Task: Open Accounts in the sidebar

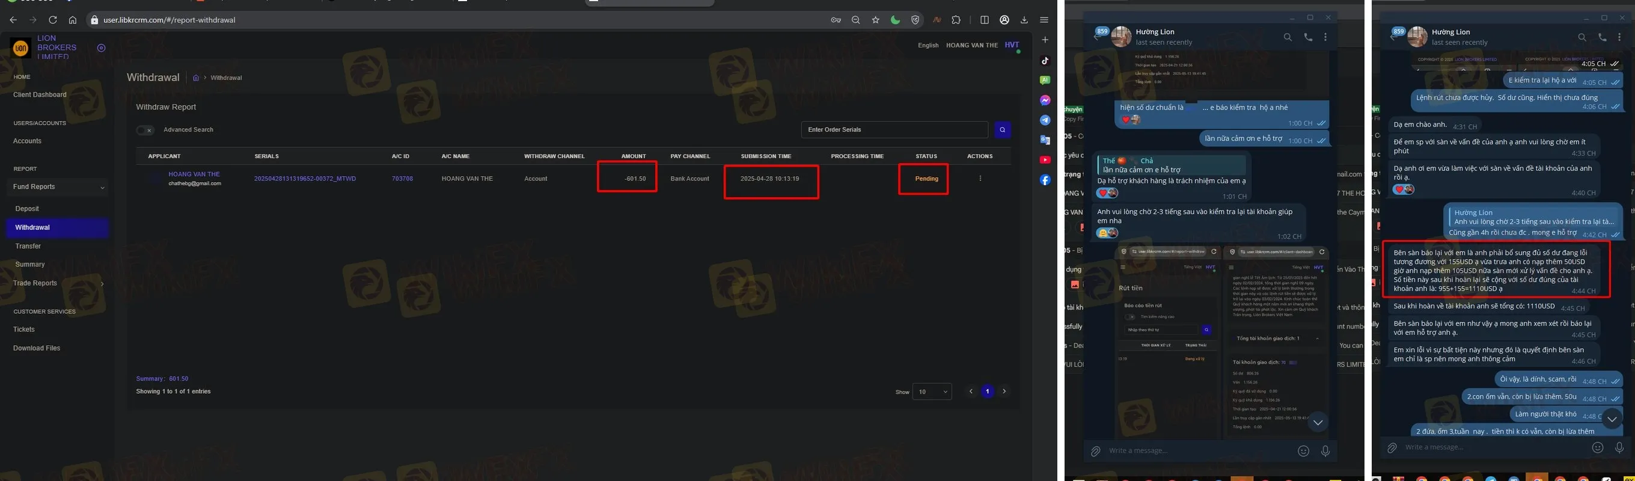Action: pos(27,141)
